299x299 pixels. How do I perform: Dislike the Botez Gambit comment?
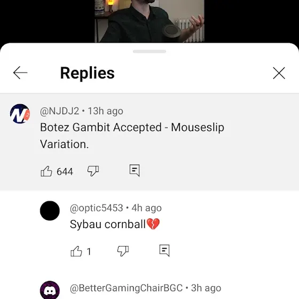pos(93,171)
